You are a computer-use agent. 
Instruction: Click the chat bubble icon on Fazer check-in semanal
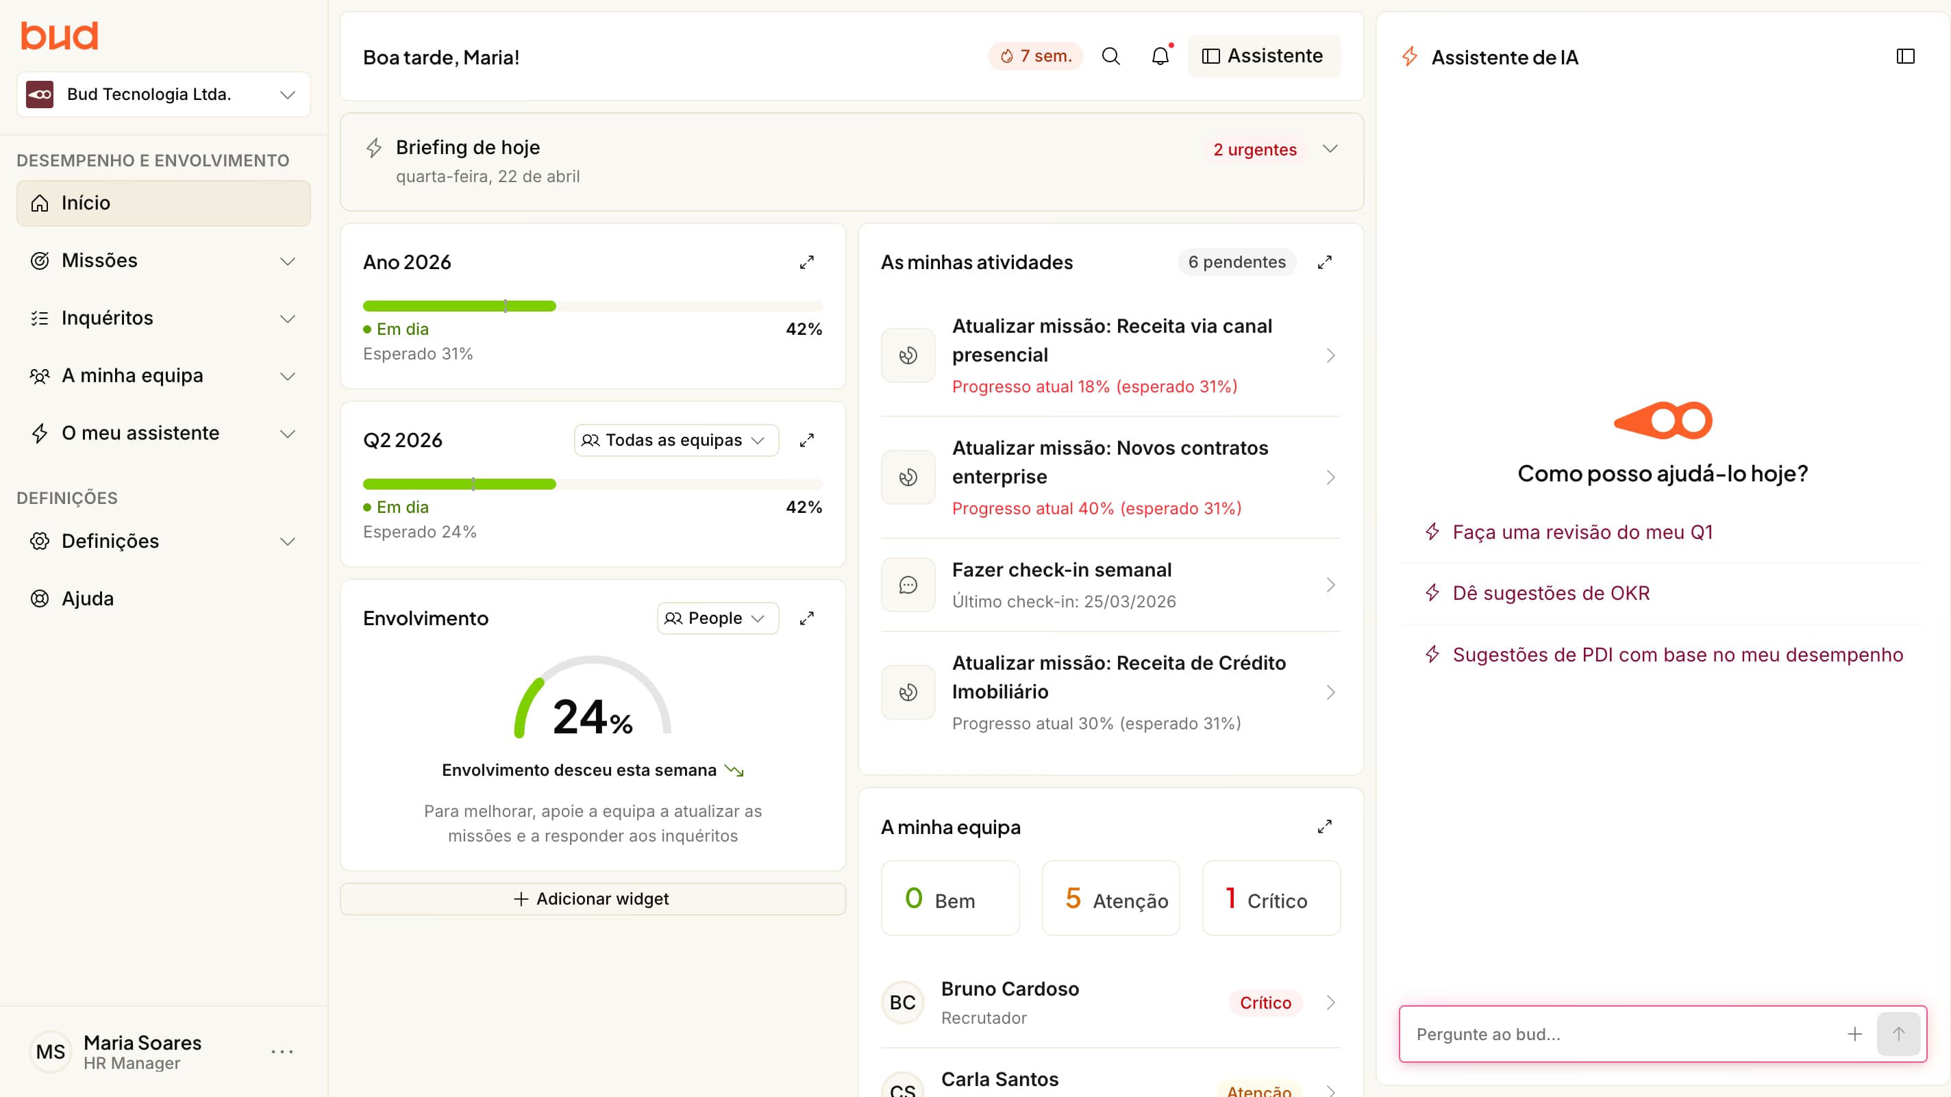point(907,585)
